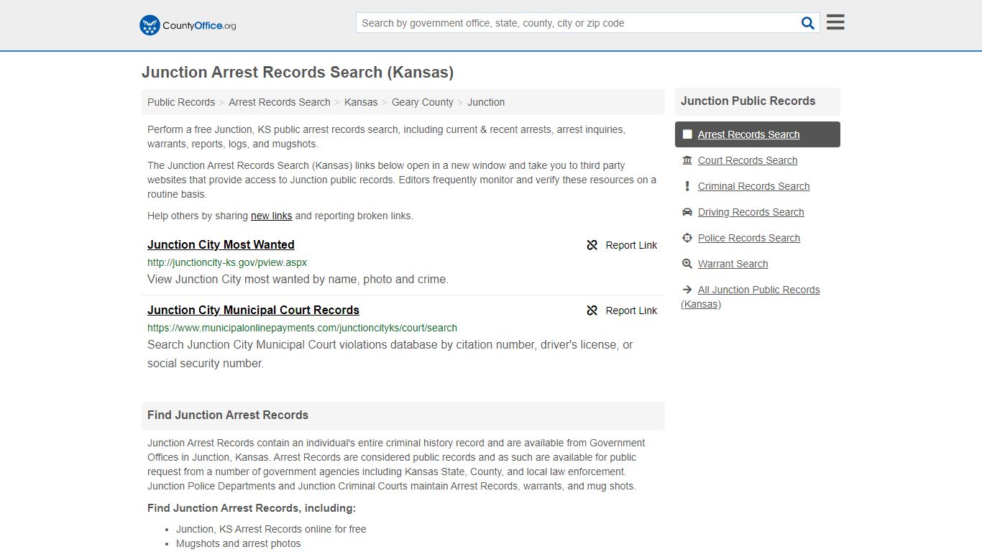Image resolution: width=982 pixels, height=552 pixels.
Task: Click the exclamation icon for Criminal Records
Action: 687,186
